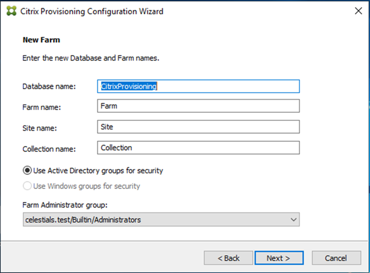Click the Collection name label
The height and width of the screenshot is (273, 370).
tap(49, 149)
